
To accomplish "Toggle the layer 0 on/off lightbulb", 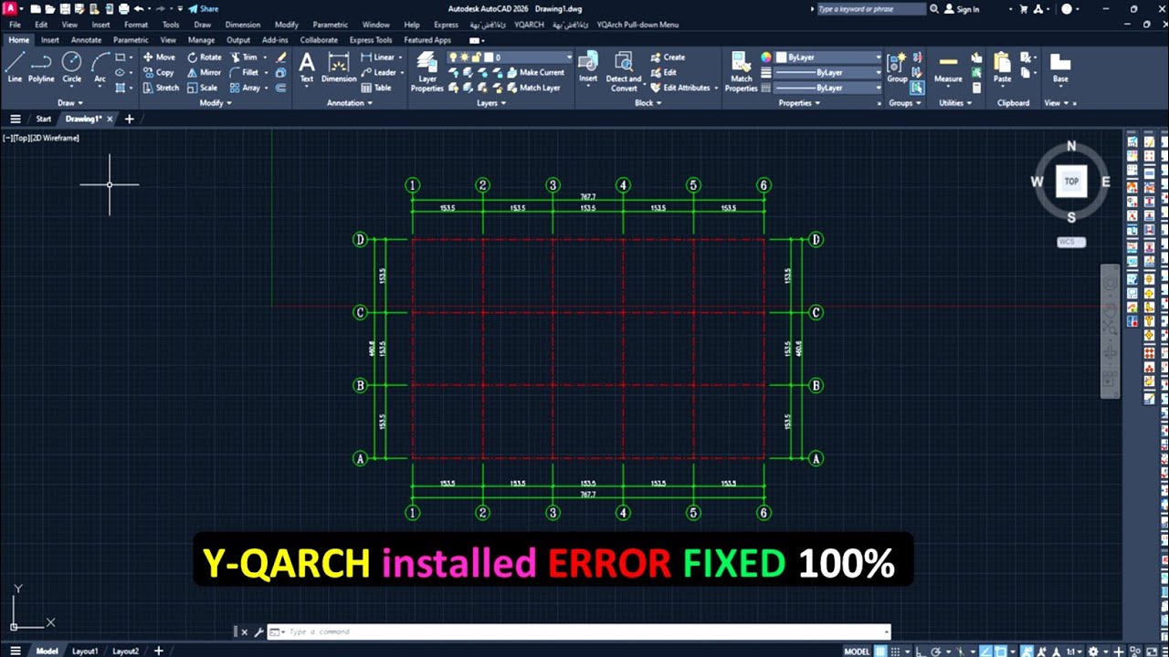I will pyautogui.click(x=453, y=57).
